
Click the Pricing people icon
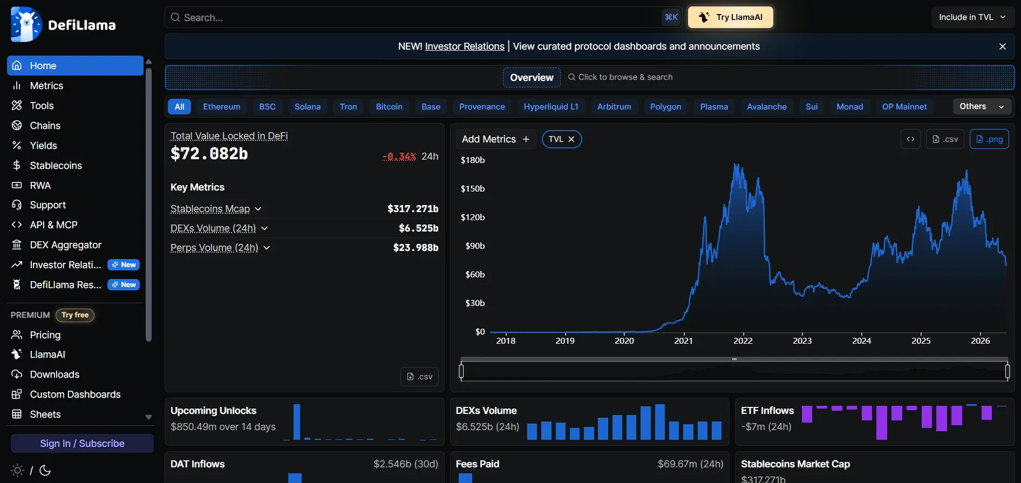(x=17, y=335)
